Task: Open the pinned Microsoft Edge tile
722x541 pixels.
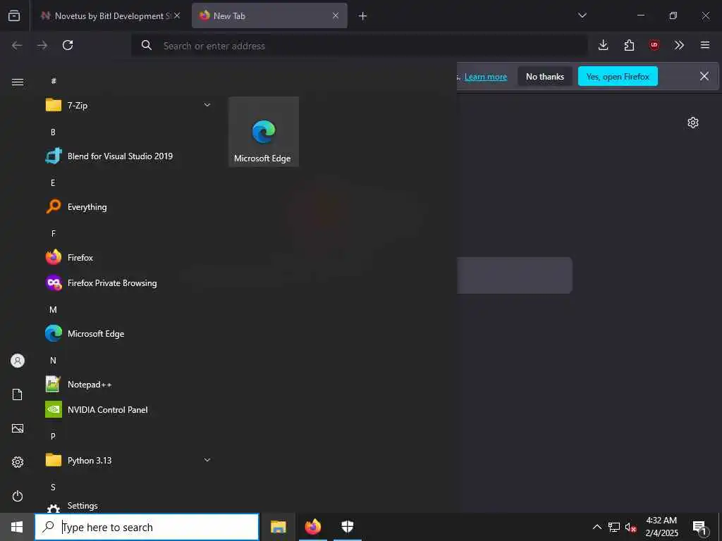Action: point(264,132)
